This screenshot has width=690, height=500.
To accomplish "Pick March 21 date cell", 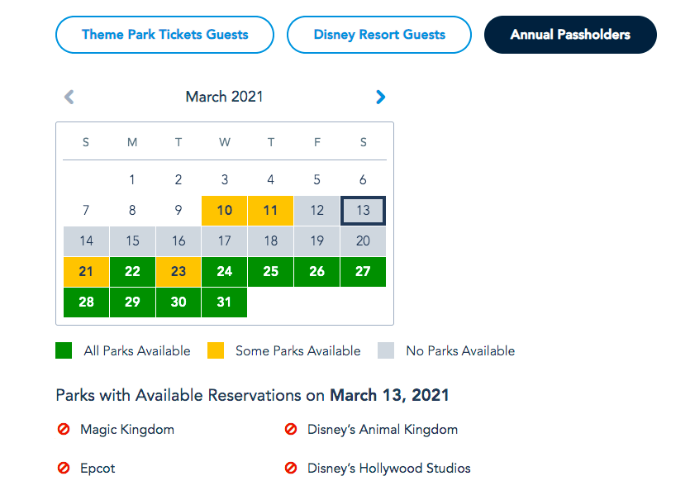I will pyautogui.click(x=86, y=271).
